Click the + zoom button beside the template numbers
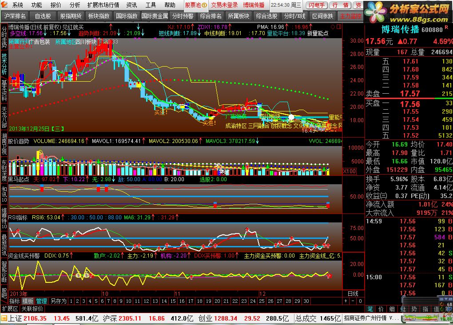 (346, 301)
